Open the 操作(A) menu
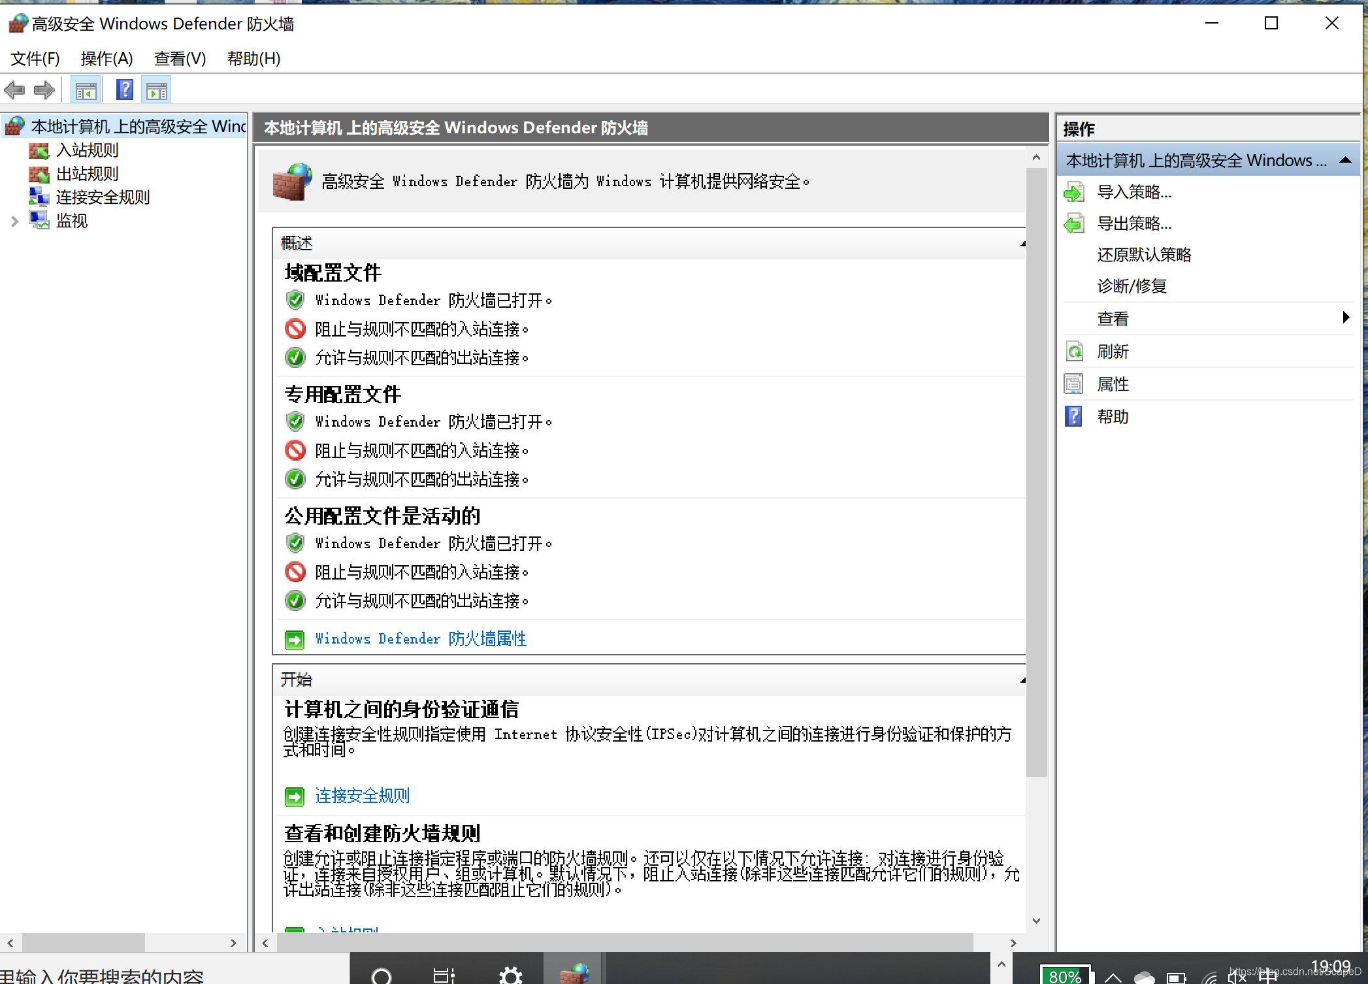1368x984 pixels. (x=106, y=59)
